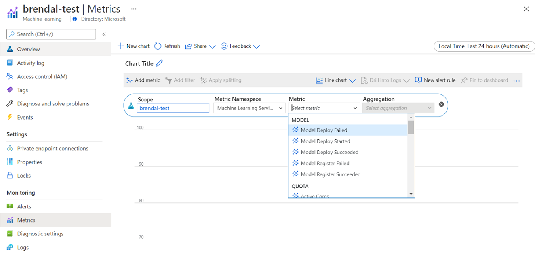
Task: Open Drill into Logs dropdown
Action: click(385, 80)
